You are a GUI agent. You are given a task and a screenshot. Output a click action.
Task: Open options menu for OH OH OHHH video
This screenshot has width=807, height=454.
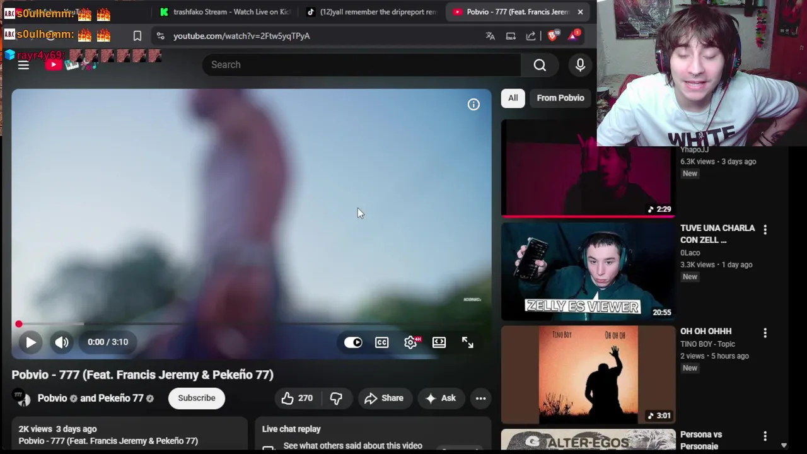tap(765, 333)
